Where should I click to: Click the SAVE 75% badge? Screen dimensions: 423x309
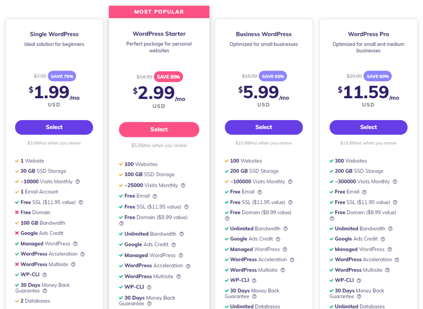[x=62, y=76]
